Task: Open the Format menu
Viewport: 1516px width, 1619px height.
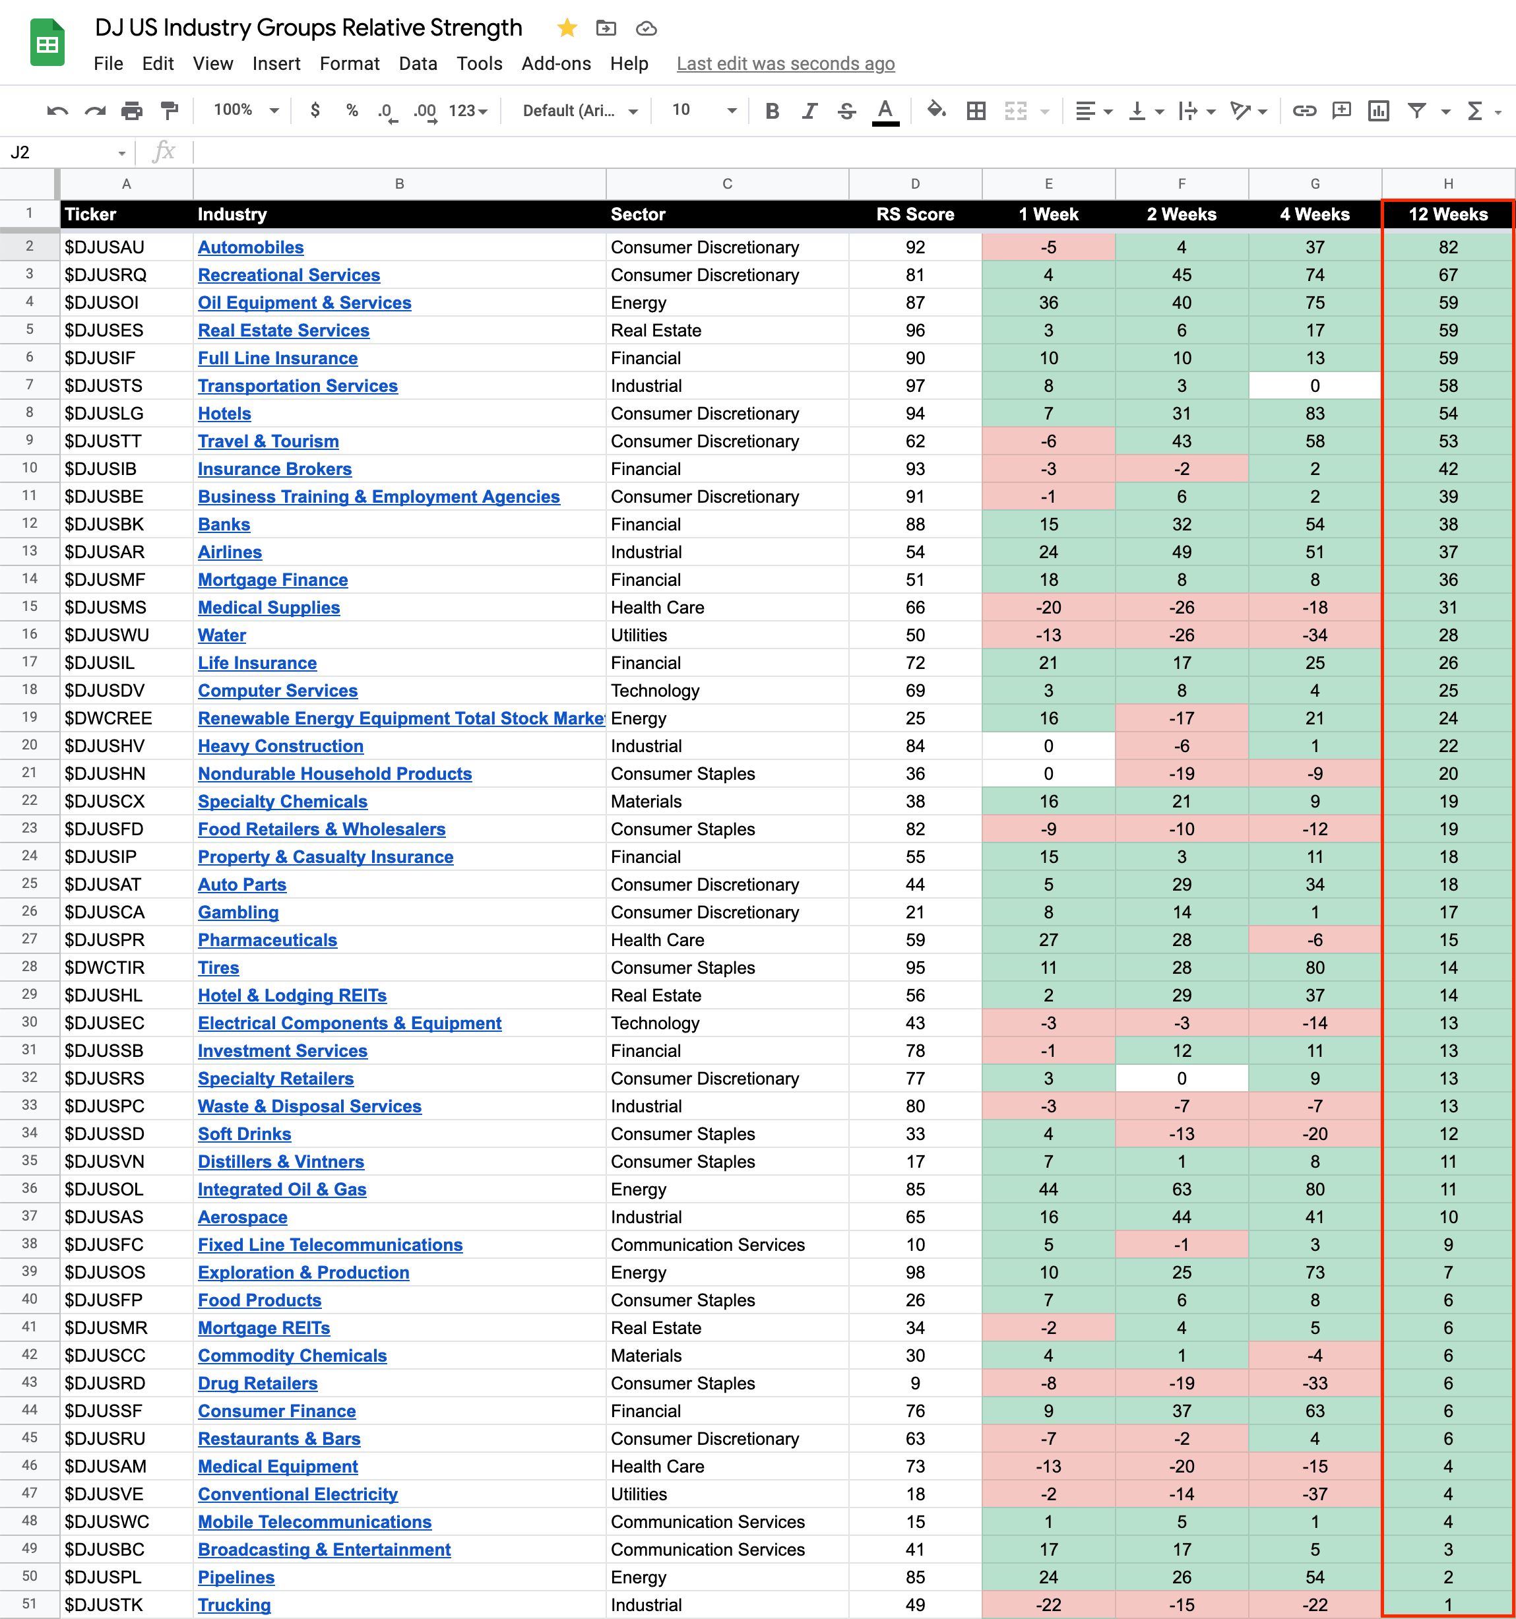Action: click(x=349, y=63)
